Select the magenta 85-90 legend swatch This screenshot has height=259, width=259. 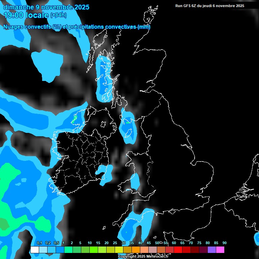pos(220,250)
